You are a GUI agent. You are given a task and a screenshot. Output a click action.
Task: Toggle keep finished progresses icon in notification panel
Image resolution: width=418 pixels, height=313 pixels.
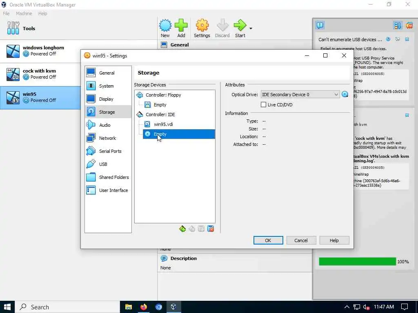(x=397, y=25)
